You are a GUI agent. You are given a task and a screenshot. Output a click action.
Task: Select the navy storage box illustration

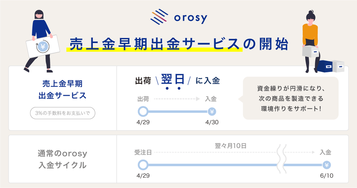[x=331, y=65]
